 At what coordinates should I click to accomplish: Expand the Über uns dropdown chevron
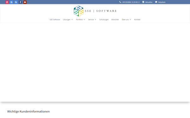130,20
